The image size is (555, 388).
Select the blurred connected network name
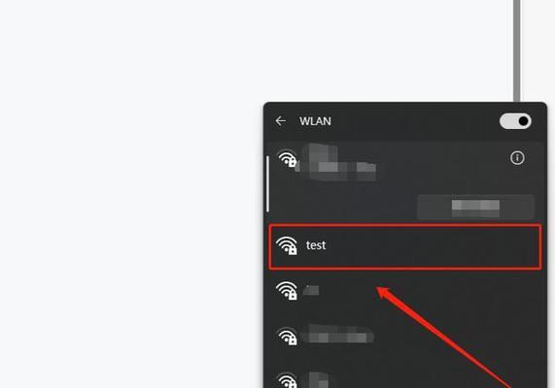[x=336, y=163]
